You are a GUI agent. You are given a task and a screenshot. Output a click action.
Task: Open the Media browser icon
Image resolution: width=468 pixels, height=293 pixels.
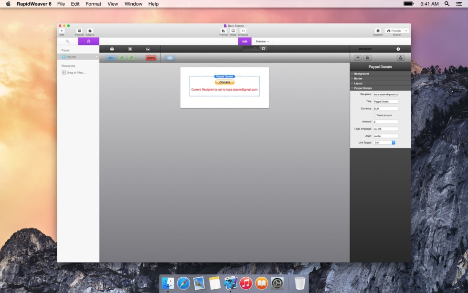click(x=233, y=31)
